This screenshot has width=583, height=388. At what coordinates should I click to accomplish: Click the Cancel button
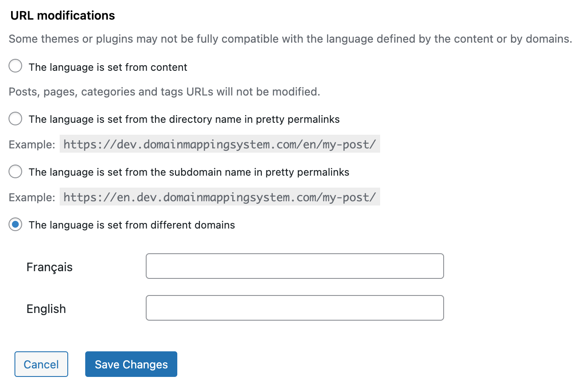41,364
